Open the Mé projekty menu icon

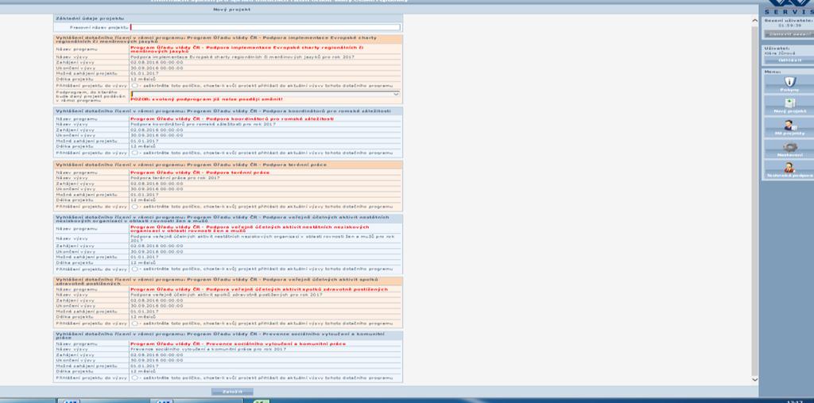[x=789, y=125]
